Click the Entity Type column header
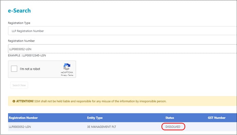The image size is (237, 135). (95, 118)
